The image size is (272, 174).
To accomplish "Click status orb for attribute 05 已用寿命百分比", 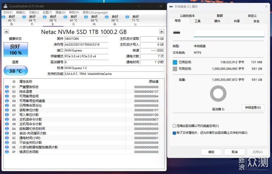I will [x=7, y=106].
